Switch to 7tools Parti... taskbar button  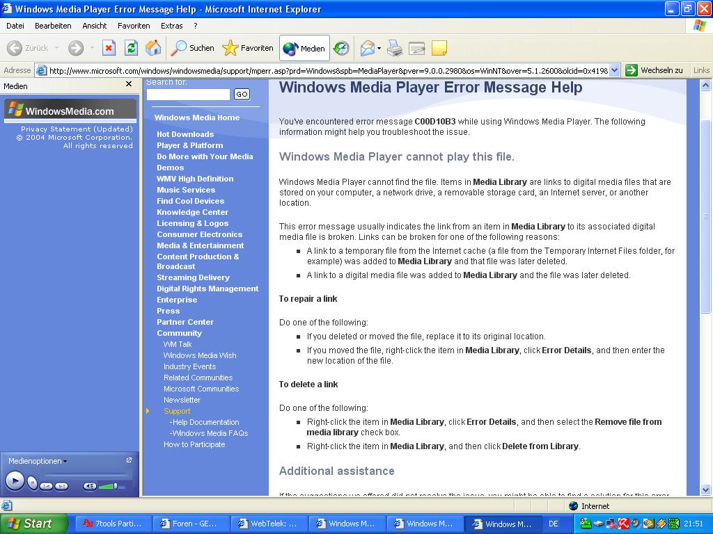tap(112, 524)
